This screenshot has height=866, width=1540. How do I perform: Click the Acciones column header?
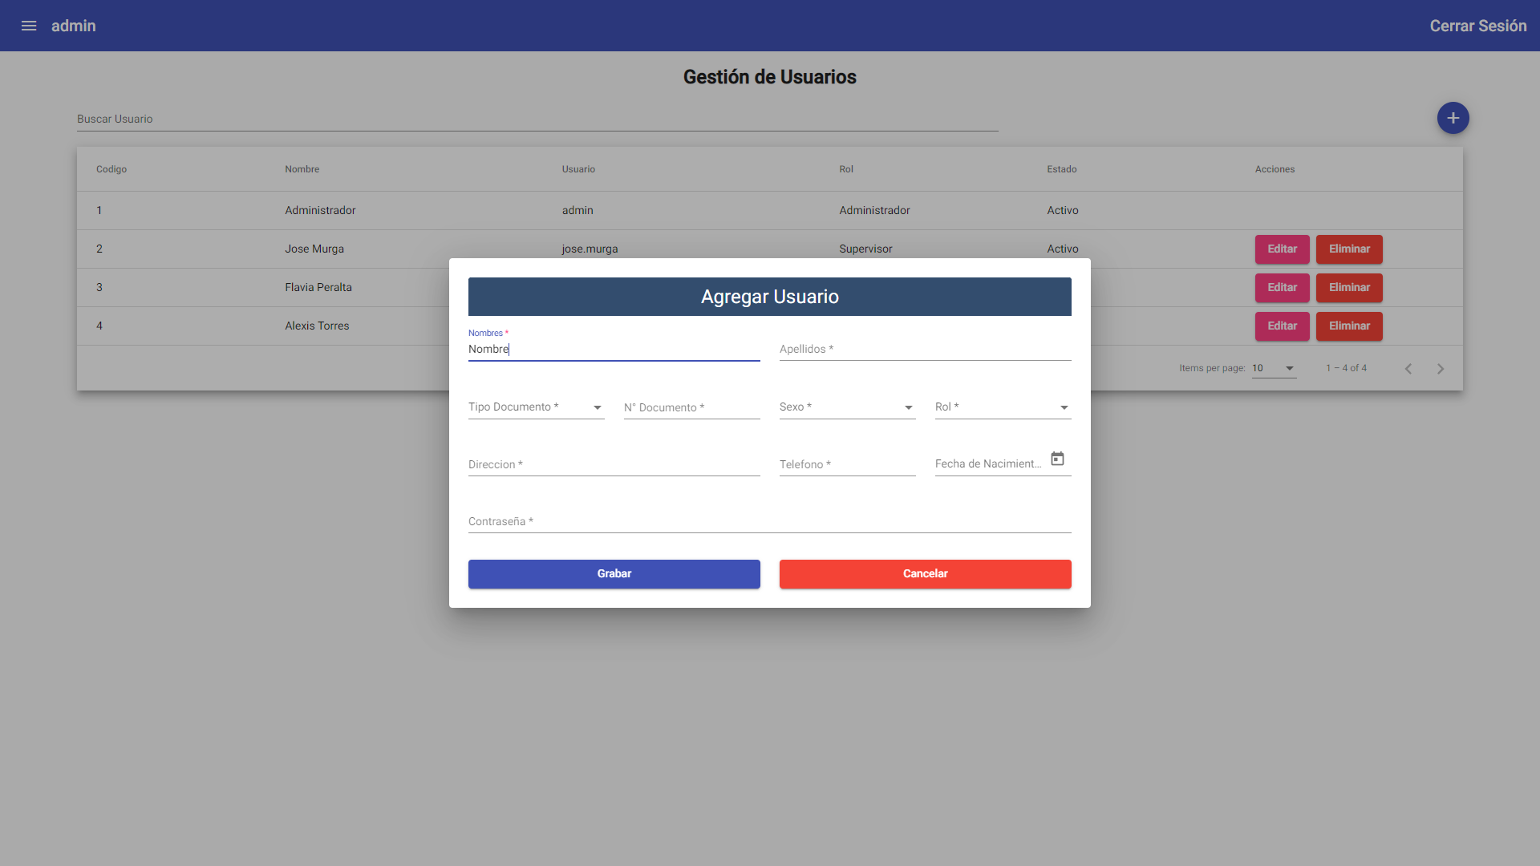click(1275, 169)
